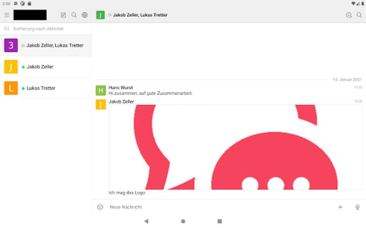Tap Android recent apps button
The image size is (366, 228).
pos(220,221)
